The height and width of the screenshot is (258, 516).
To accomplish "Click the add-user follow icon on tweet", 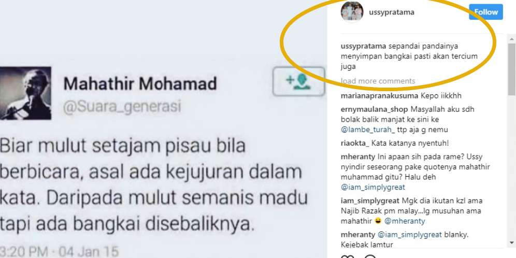I will (298, 81).
